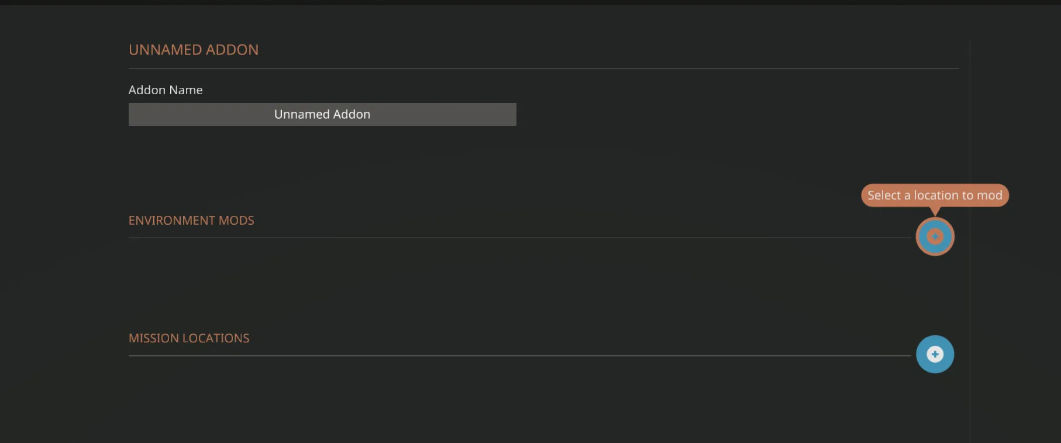Tap the plus icon below the tooltip
1061x443 pixels.
[x=935, y=236]
